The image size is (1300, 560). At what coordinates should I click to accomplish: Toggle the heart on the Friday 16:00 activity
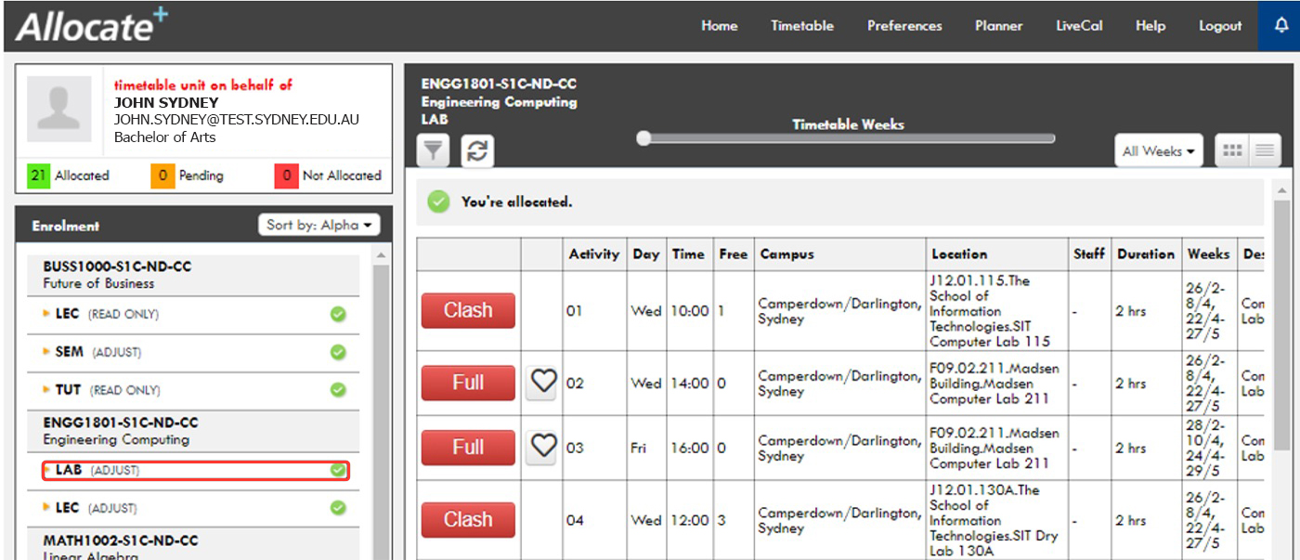click(541, 447)
